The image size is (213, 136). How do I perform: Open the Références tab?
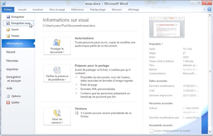[78, 10]
